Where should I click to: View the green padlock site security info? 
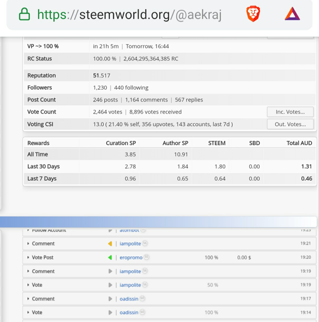coord(24,14)
